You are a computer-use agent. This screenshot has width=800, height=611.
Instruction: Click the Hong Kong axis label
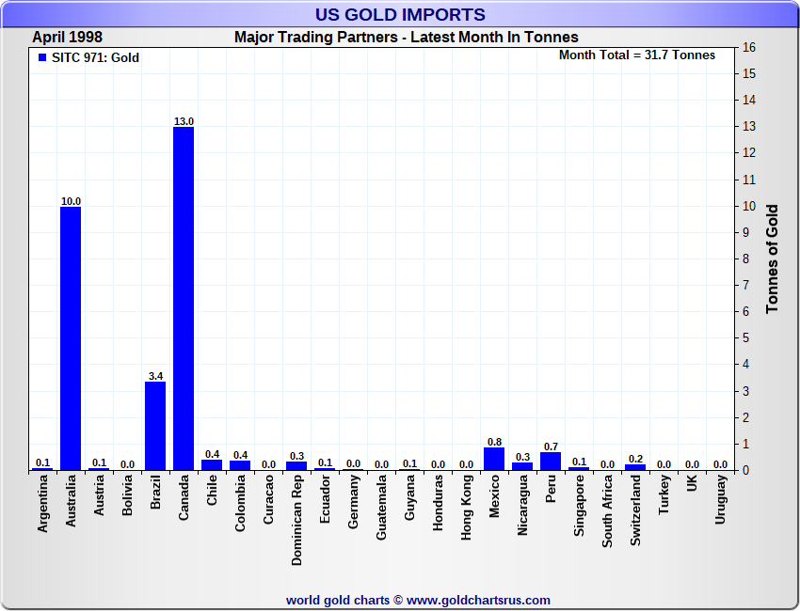pyautogui.click(x=466, y=506)
